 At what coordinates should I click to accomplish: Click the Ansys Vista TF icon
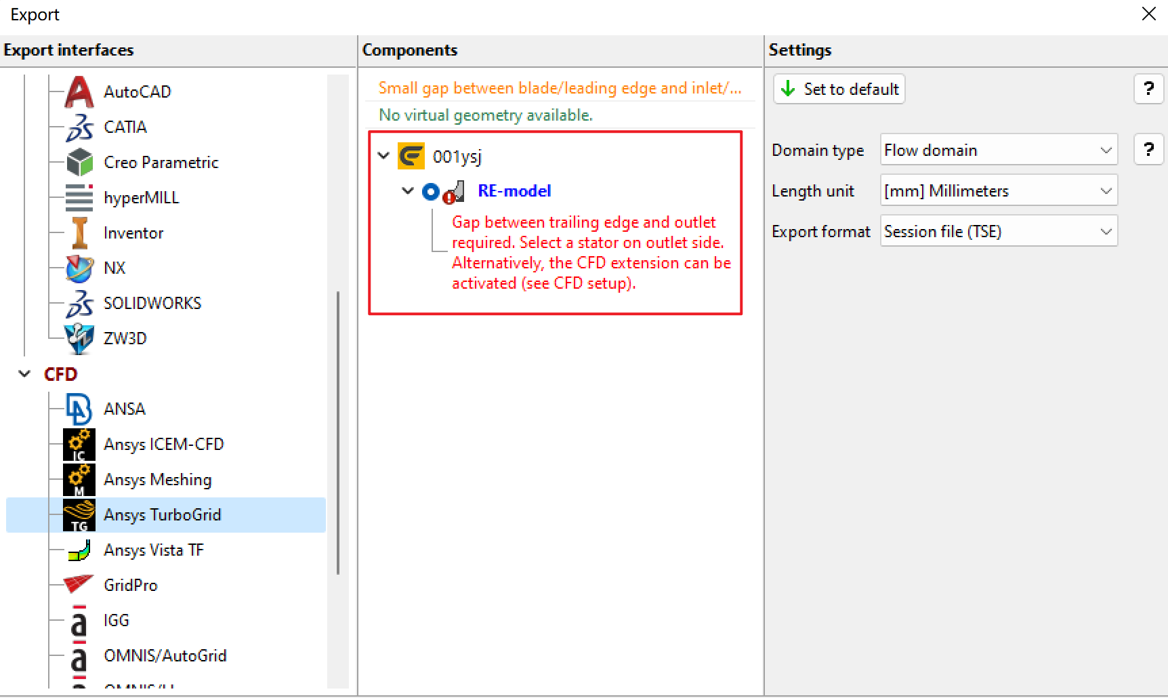79,550
